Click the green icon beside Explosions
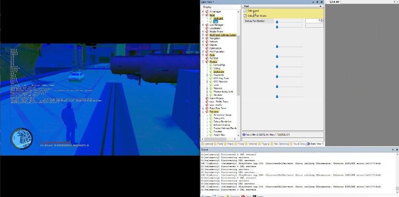Viewport: 399px width, 197px height. [211, 71]
